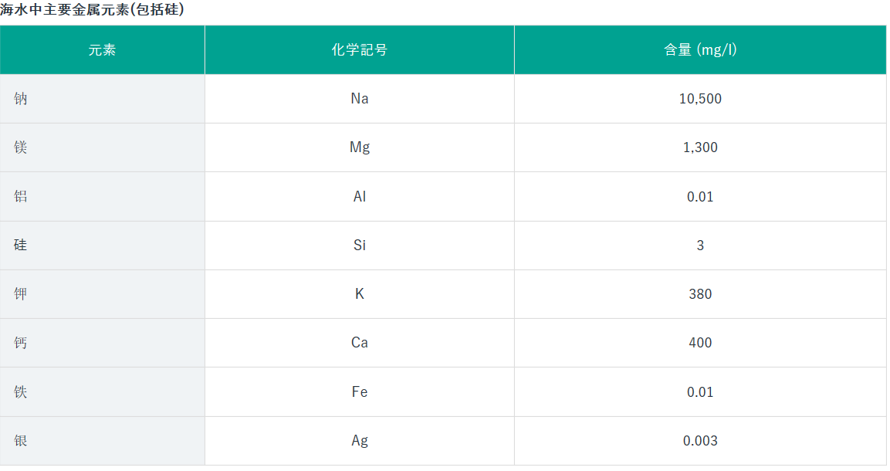Image resolution: width=890 pixels, height=471 pixels.
Task: Select the Ag symbol cell
Action: pos(359,441)
